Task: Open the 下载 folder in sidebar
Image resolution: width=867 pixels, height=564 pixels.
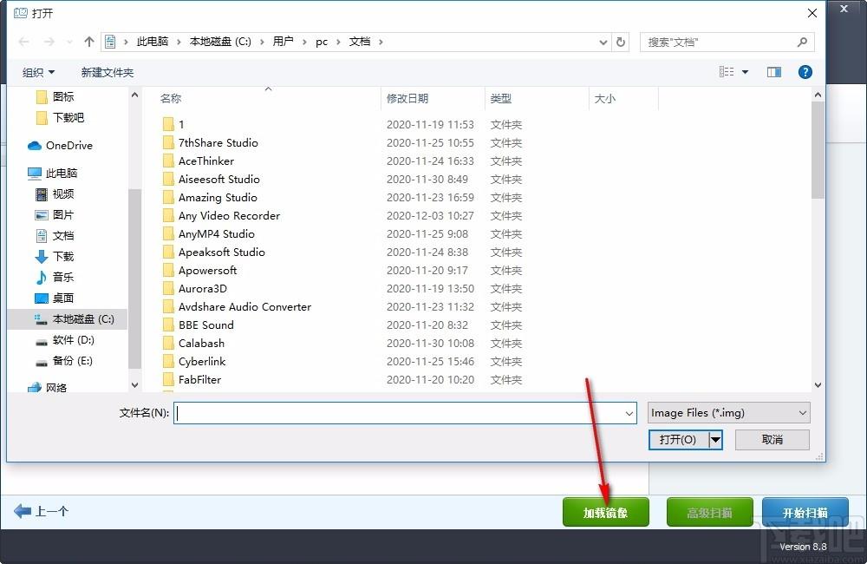Action: pyautogui.click(x=55, y=256)
